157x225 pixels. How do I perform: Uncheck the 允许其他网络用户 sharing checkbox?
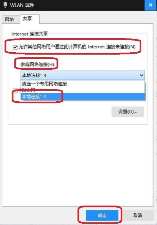(15, 47)
